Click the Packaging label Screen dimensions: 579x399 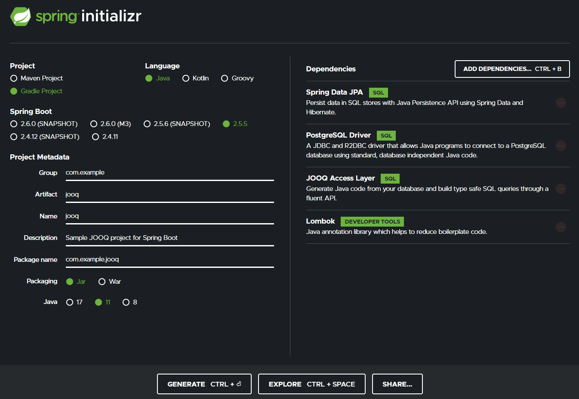tap(42, 281)
